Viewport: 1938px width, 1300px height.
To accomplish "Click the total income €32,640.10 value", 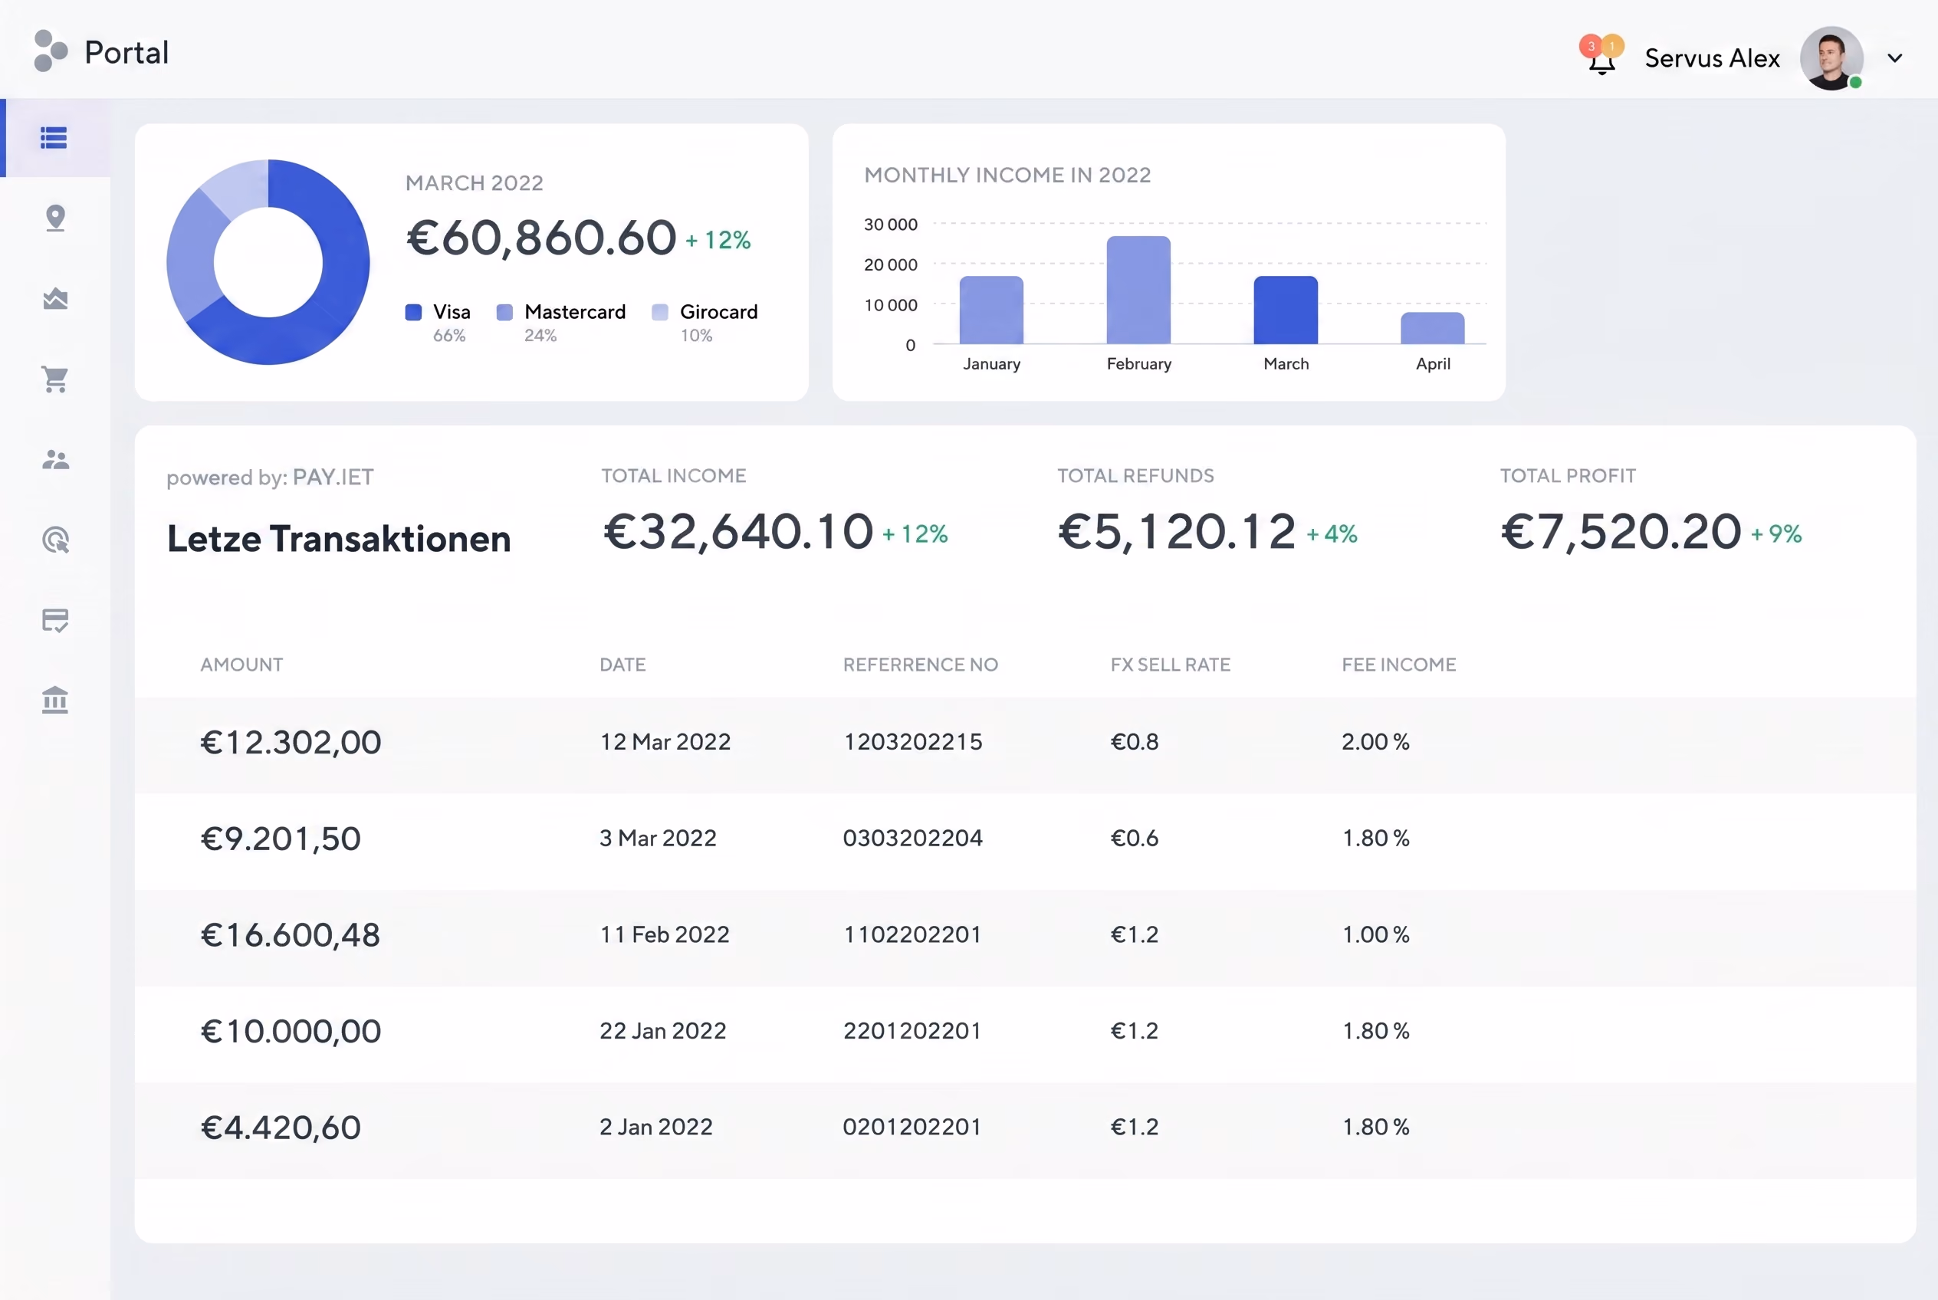I will click(738, 530).
